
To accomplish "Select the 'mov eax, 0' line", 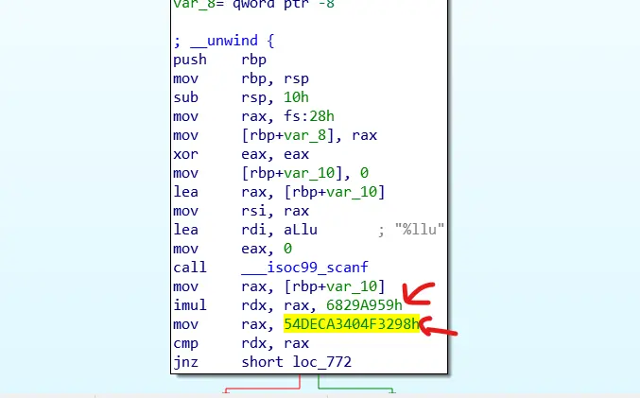I will pyautogui.click(x=233, y=249).
